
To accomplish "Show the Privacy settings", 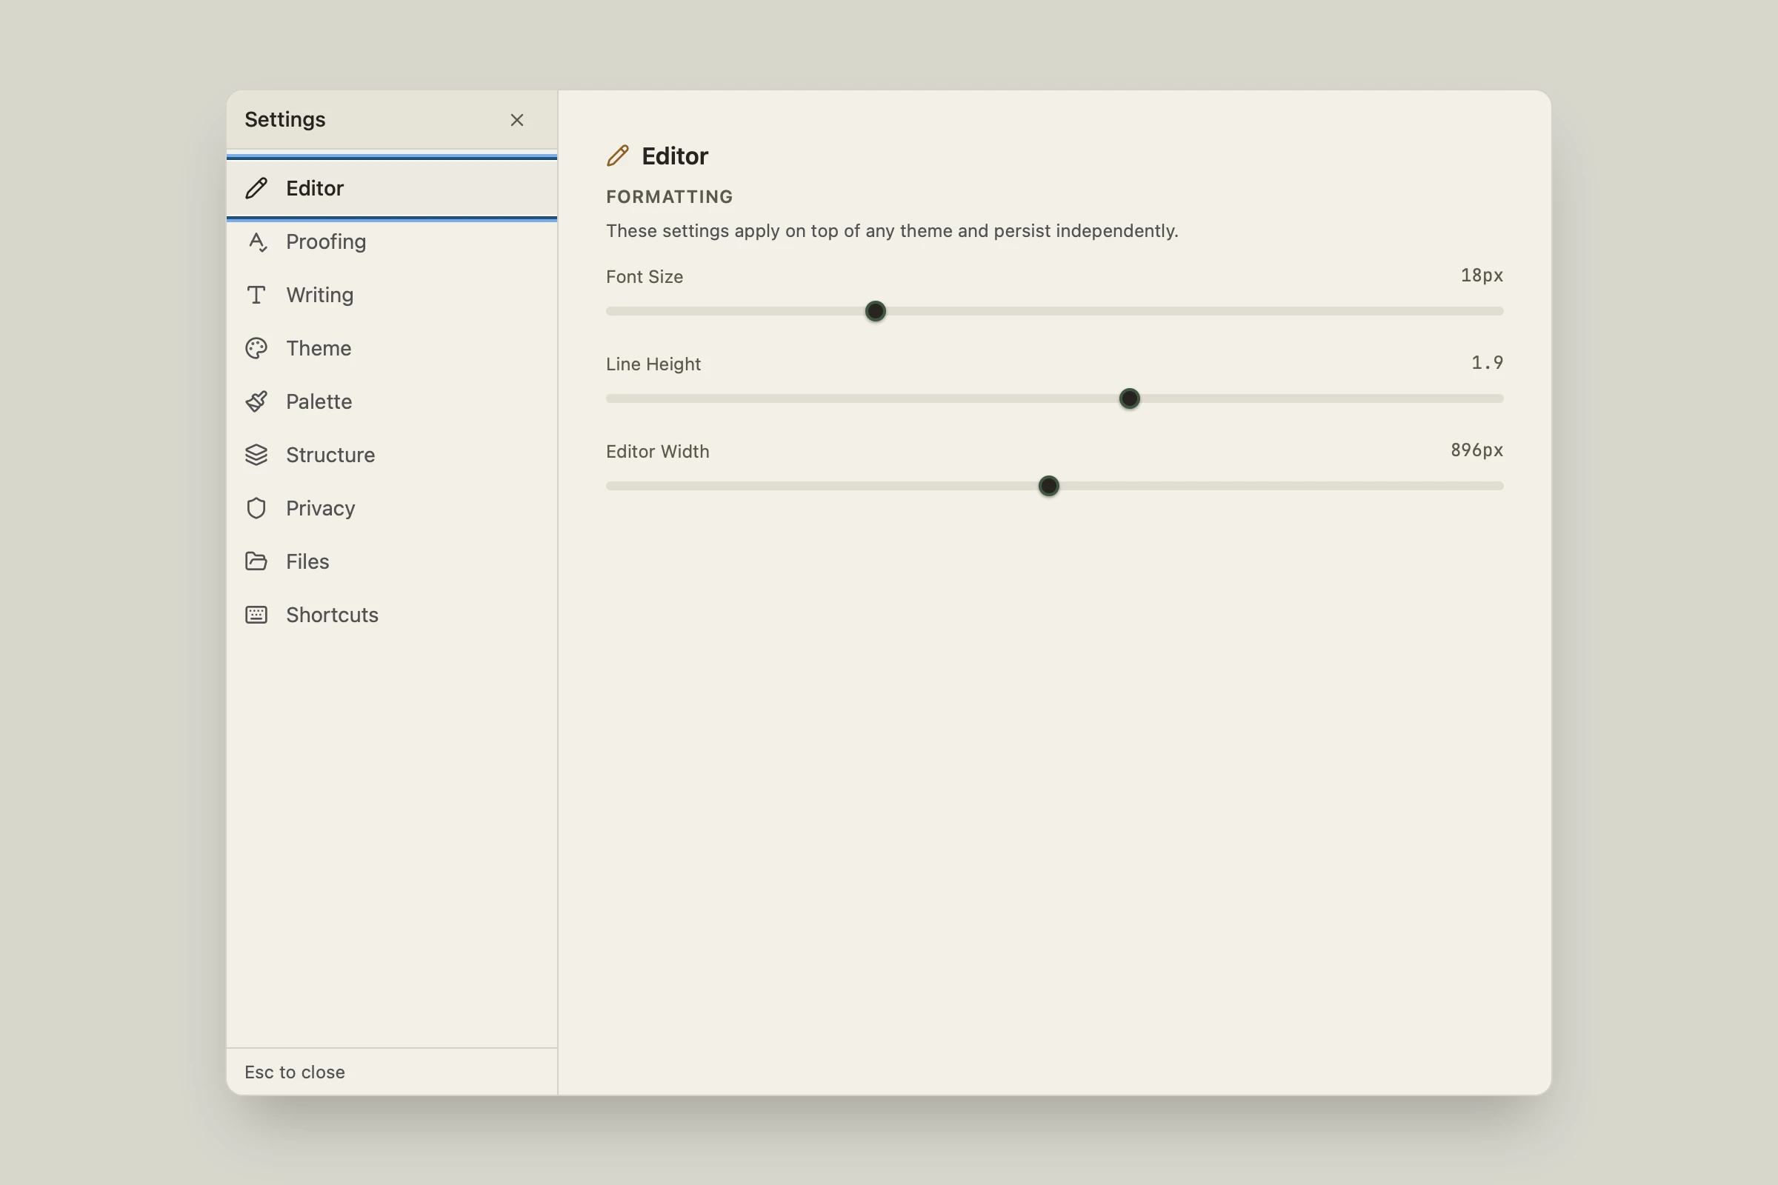I will [x=392, y=508].
